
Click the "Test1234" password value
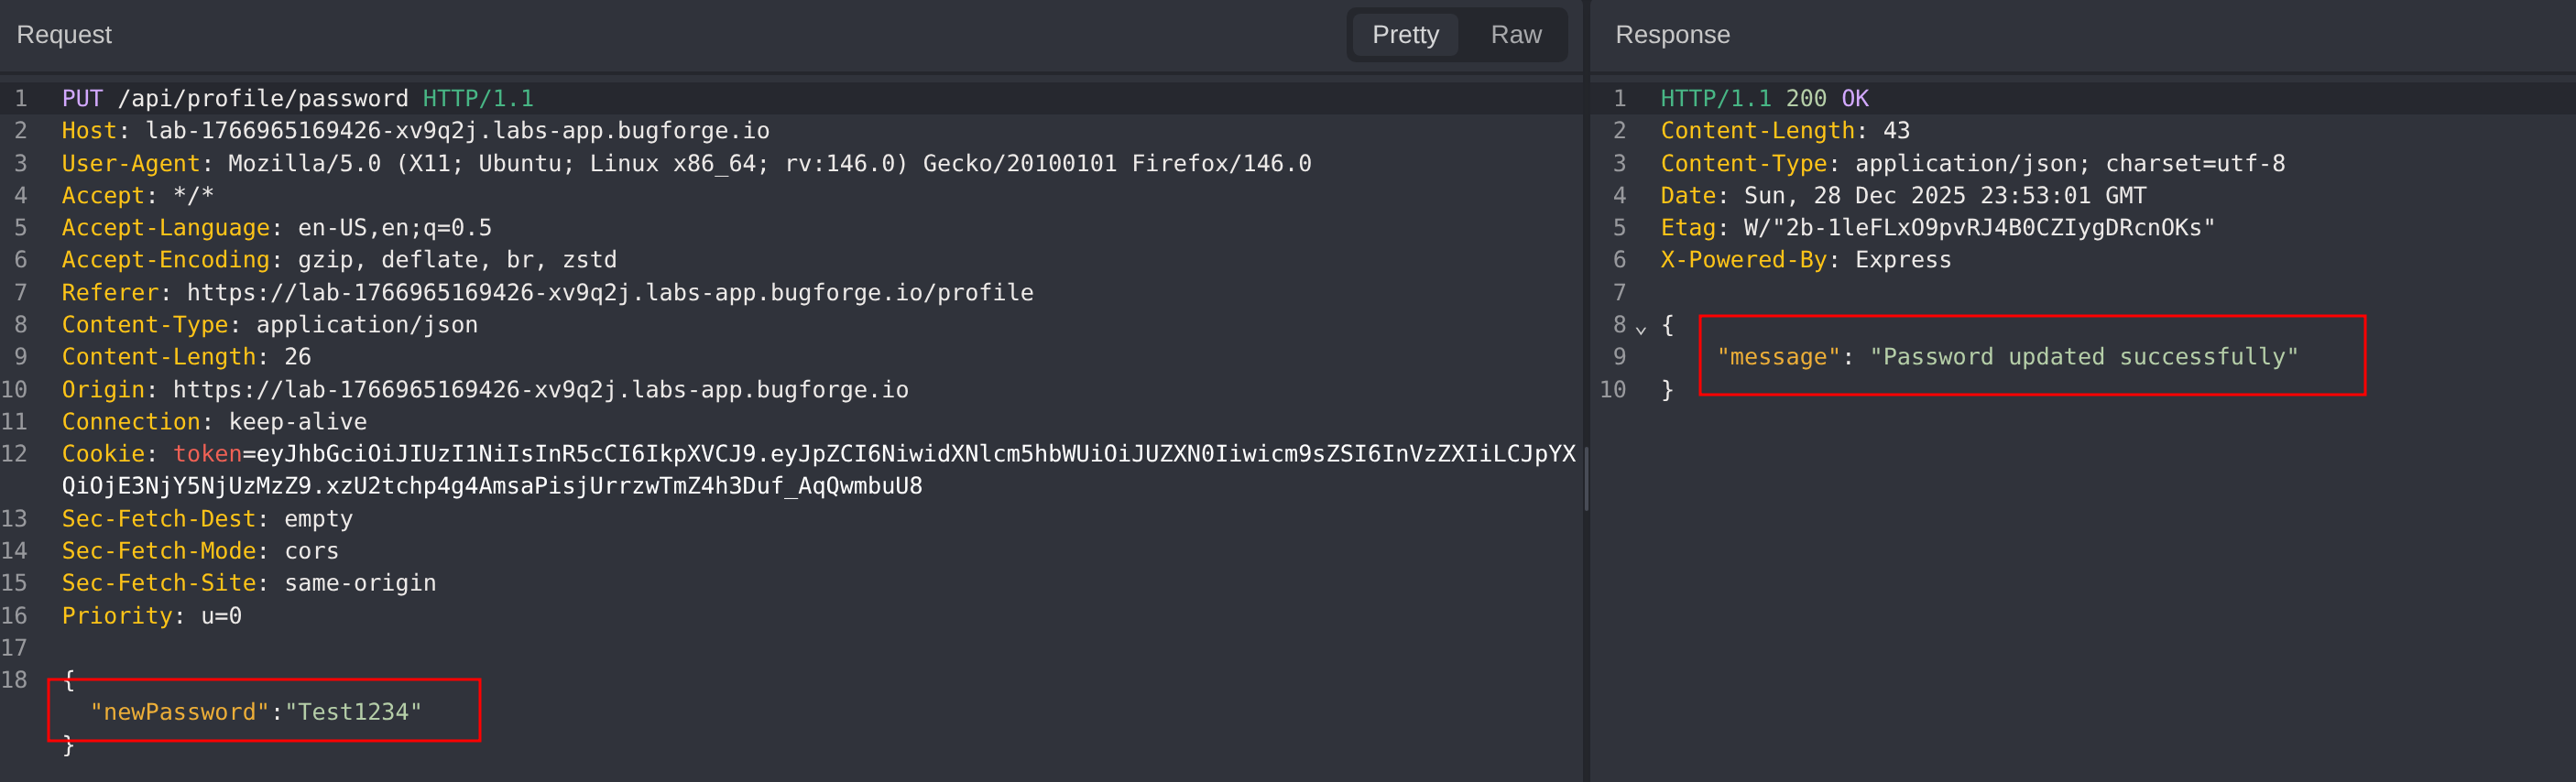(353, 712)
